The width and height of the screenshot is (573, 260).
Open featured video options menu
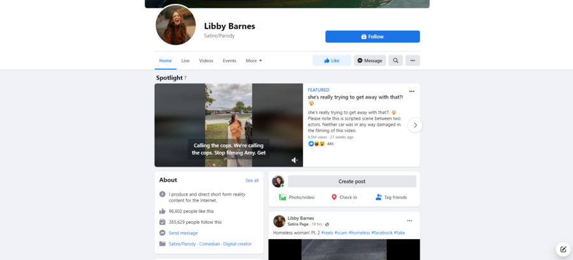411,91
